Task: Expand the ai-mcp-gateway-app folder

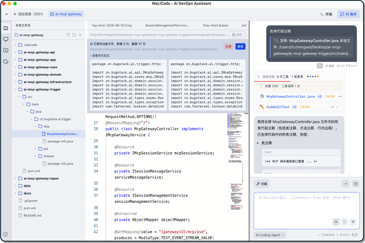Action: pos(15,60)
